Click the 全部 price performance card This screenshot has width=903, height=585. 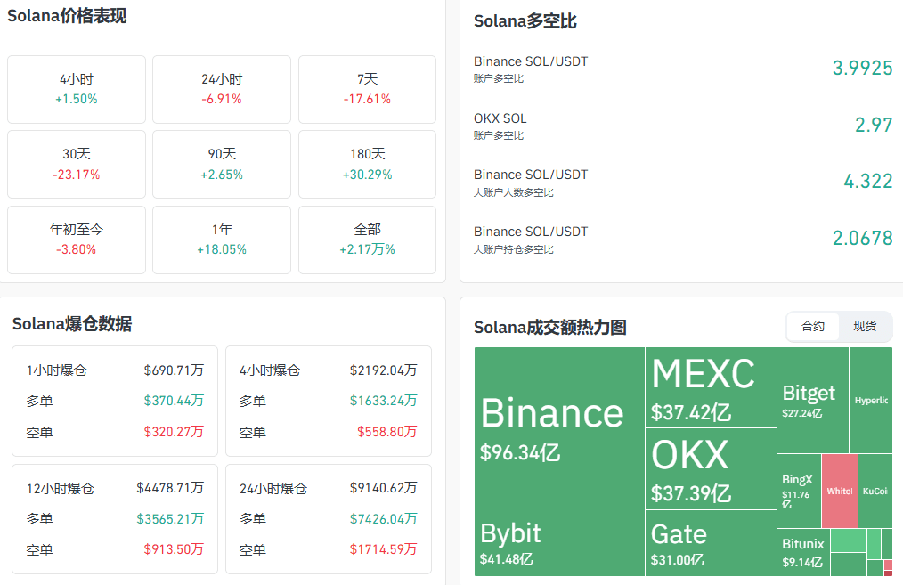367,240
